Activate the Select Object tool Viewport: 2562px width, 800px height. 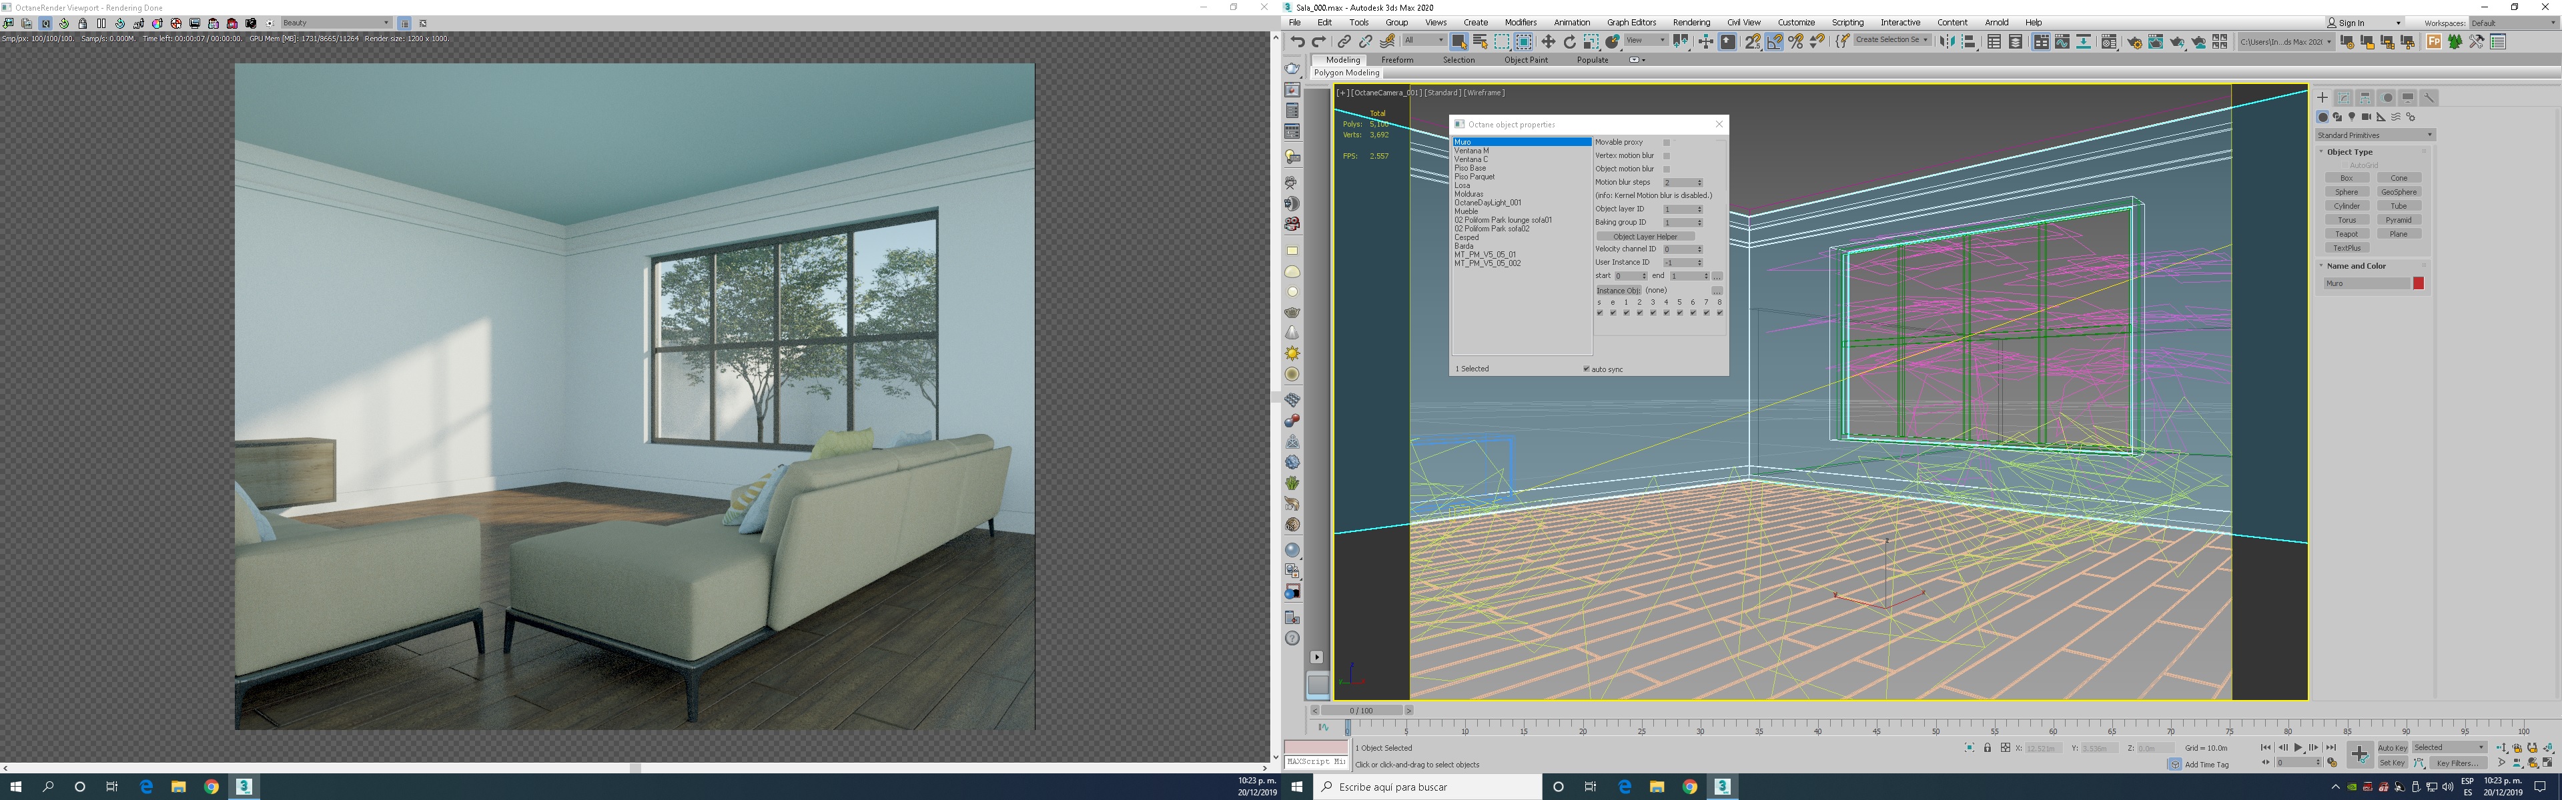(1459, 42)
